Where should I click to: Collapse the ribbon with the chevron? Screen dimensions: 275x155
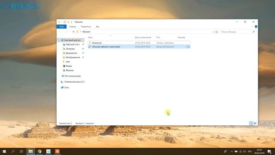click(252, 27)
